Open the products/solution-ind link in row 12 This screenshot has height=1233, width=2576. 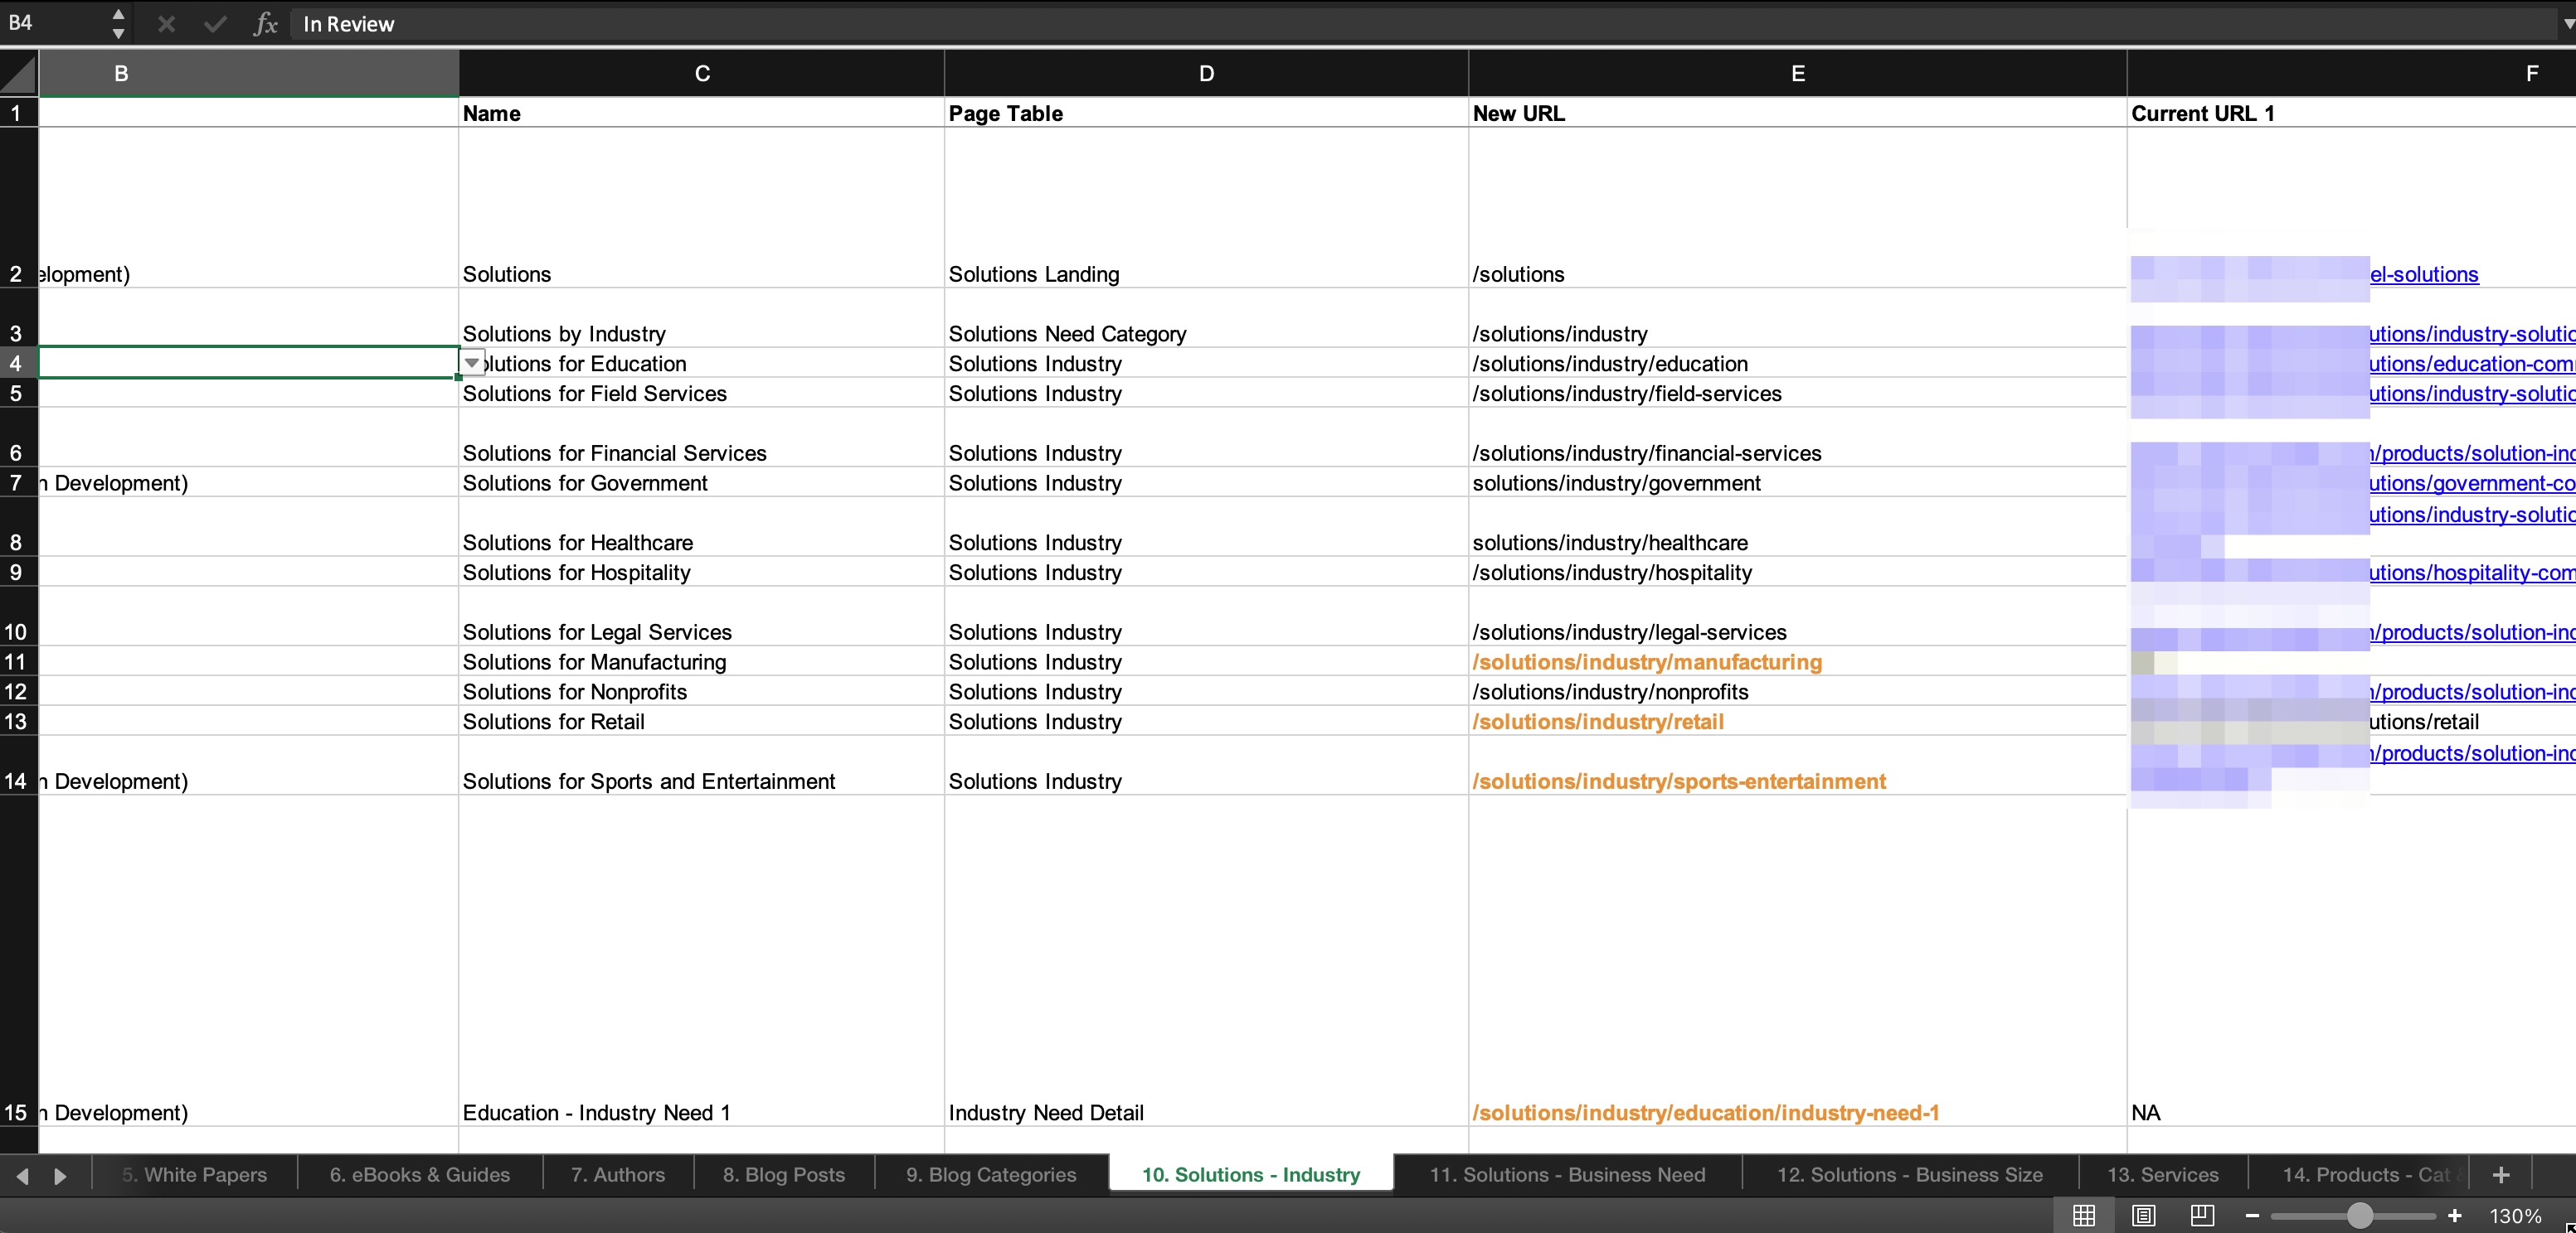point(2472,691)
